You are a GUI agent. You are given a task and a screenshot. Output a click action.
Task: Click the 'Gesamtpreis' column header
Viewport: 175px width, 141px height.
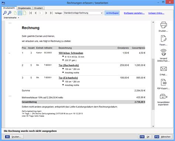point(138,48)
